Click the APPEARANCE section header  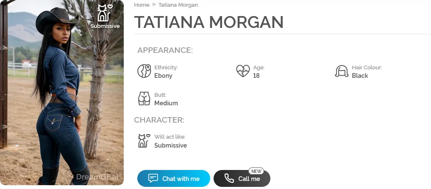click(x=165, y=50)
